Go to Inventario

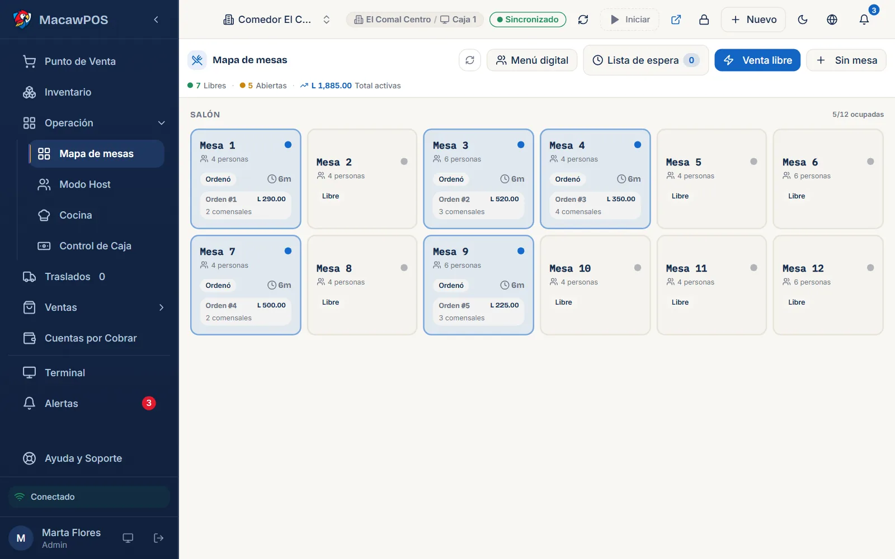[x=93, y=92]
